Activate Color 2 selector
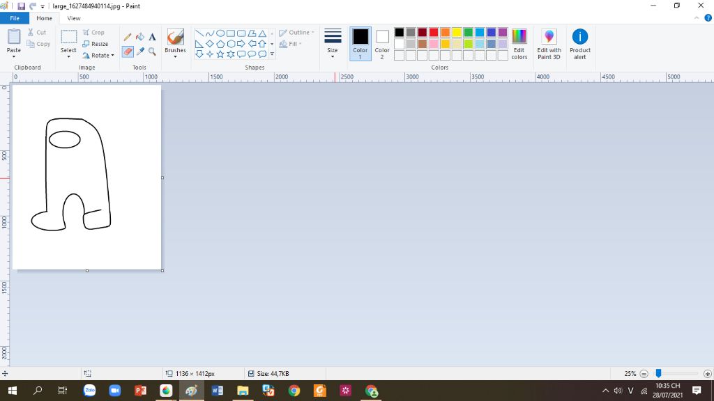The height and width of the screenshot is (401, 714). click(x=382, y=44)
